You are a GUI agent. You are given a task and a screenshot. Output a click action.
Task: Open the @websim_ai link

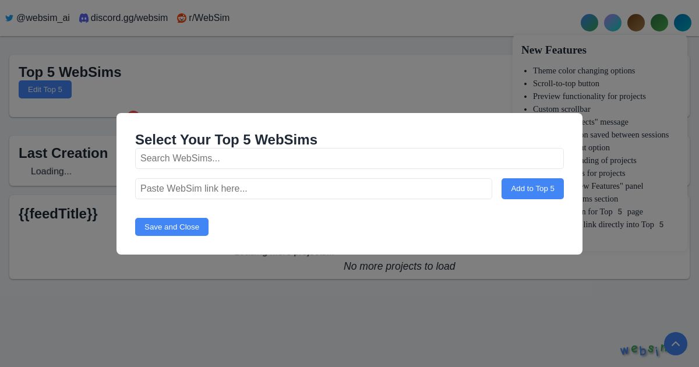tap(43, 18)
